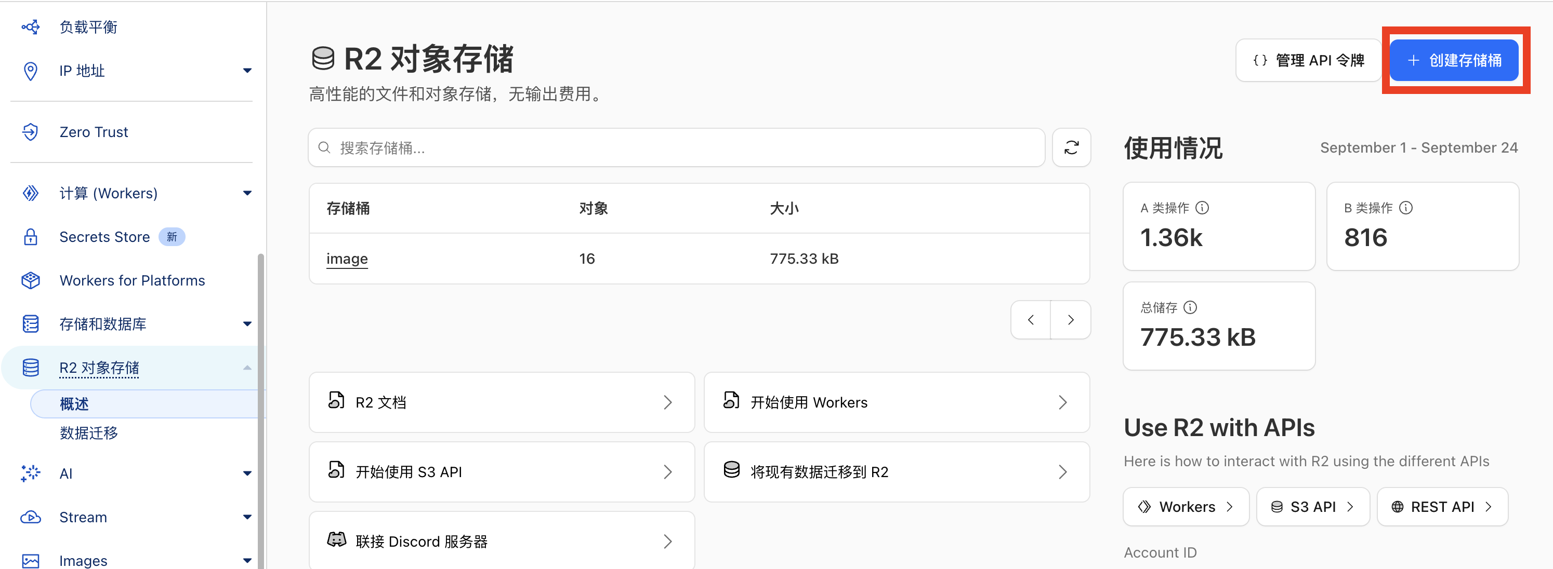This screenshot has height=569, width=1553.
Task: Click the info icon next to 总储存
Action: (1190, 308)
